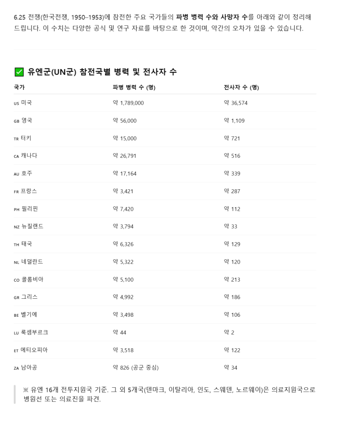Image resolution: width=350 pixels, height=421 pixels.
Task: Click the US flag code beside 미국
Action: 17,103
